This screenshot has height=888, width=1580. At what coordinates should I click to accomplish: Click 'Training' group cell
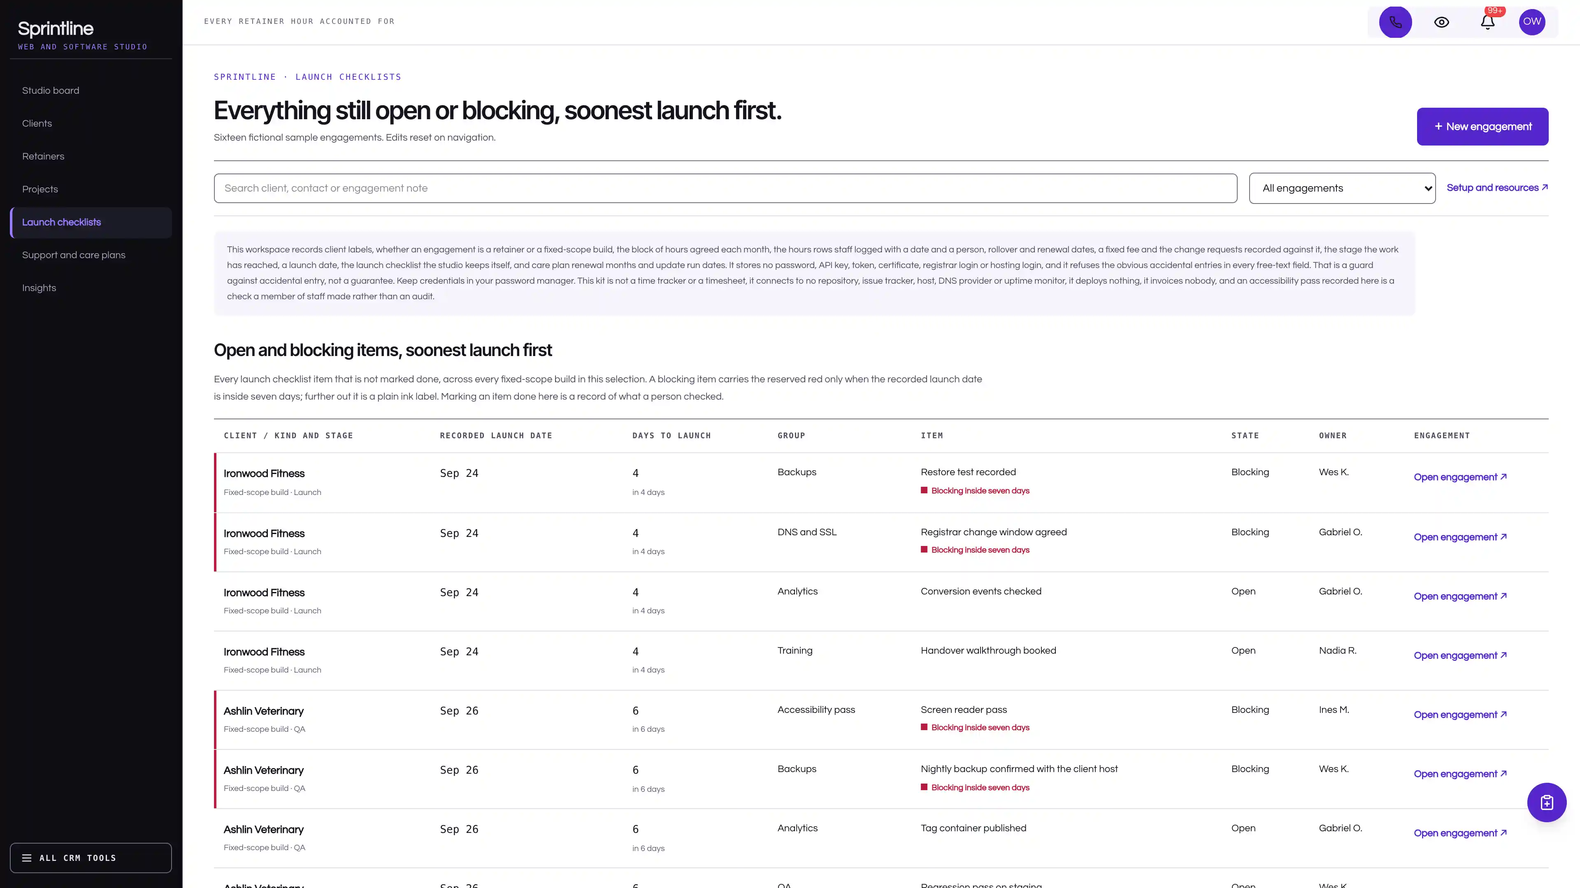coord(795,651)
